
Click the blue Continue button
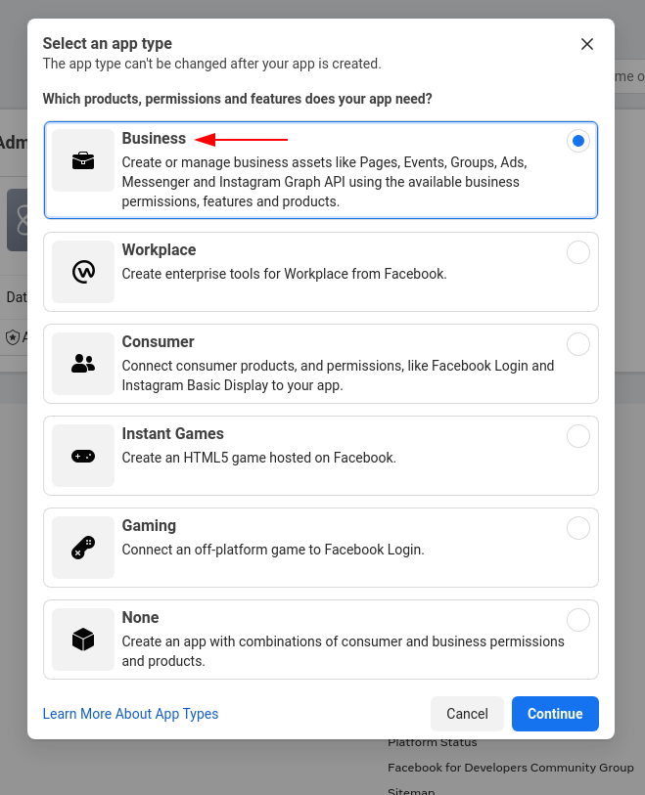(x=555, y=714)
